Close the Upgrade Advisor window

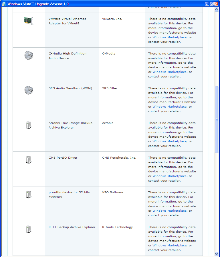[x=216, y=4]
